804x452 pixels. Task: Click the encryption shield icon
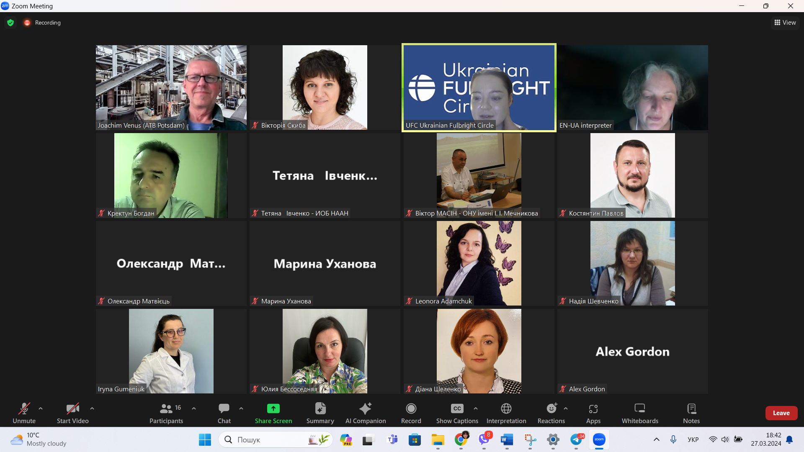pos(10,23)
